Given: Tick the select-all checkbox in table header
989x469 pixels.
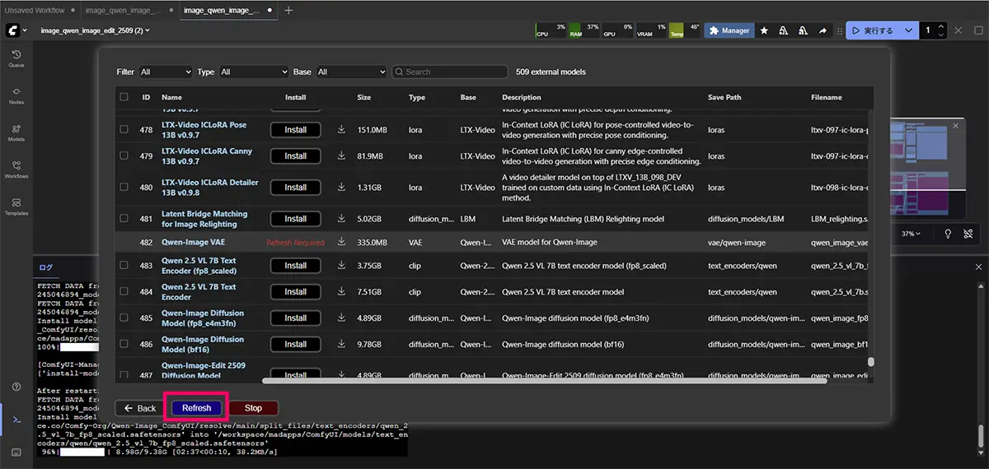Looking at the screenshot, I should click(124, 97).
